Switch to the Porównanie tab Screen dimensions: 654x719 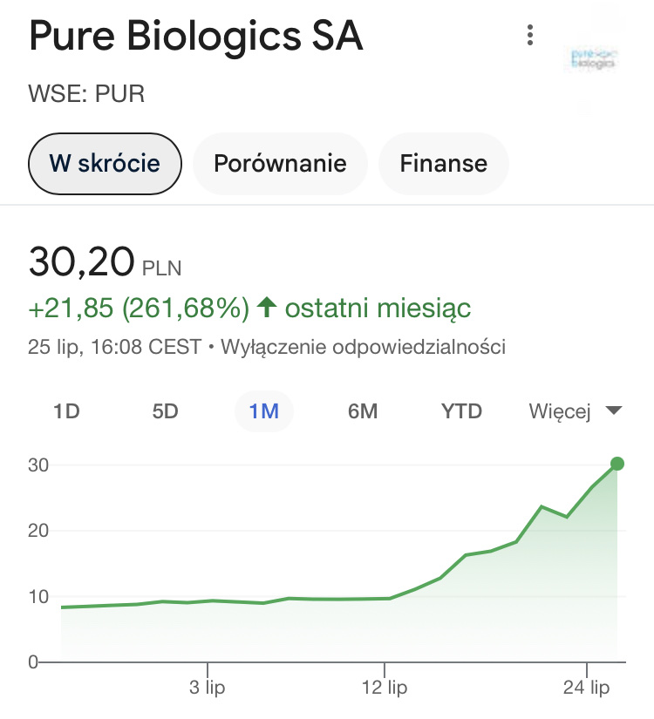(x=280, y=163)
